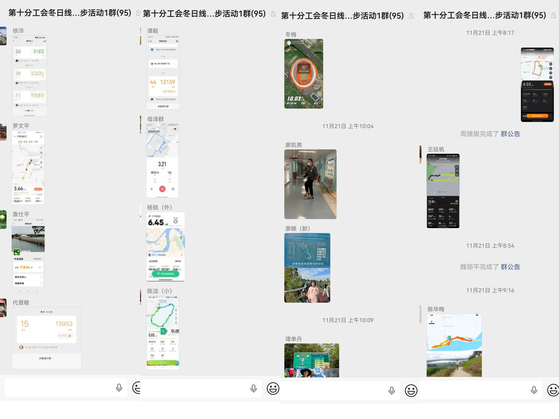Screen dimensions: 559x419
Task: Open 罗文平's 3.66 km walking screenshot
Action: click(x=28, y=167)
